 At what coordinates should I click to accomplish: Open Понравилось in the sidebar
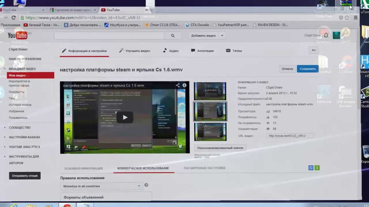pos(18,118)
